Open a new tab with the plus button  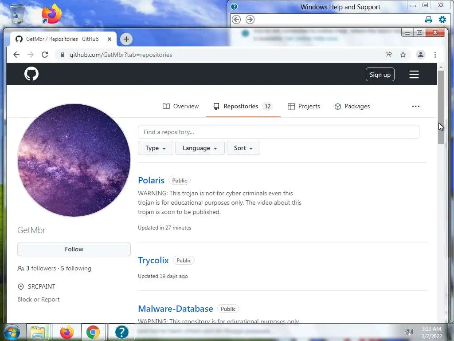126,39
